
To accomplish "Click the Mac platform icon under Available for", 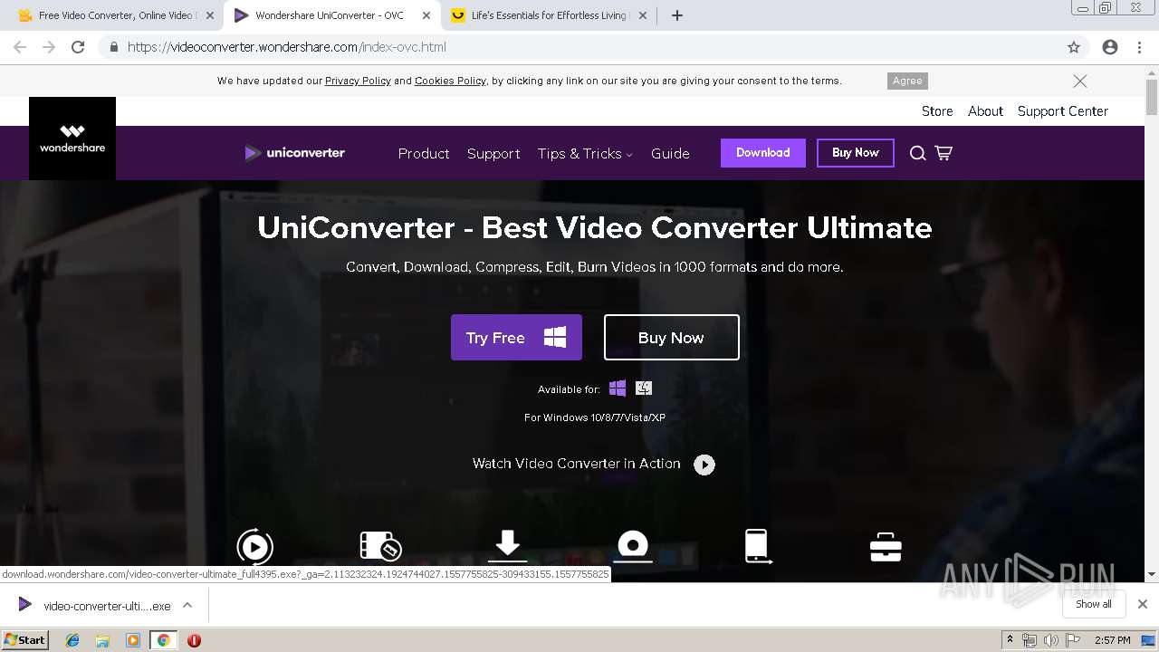I will click(644, 388).
